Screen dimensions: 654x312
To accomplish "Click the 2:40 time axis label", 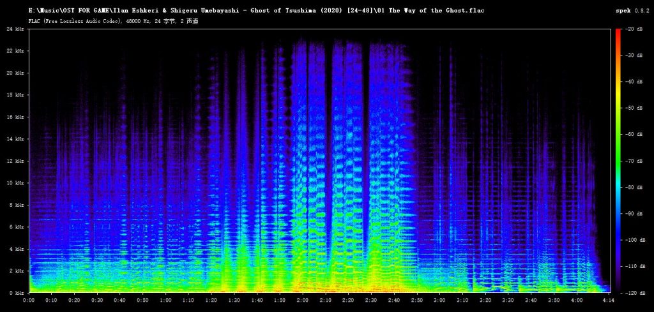I will pos(393,300).
